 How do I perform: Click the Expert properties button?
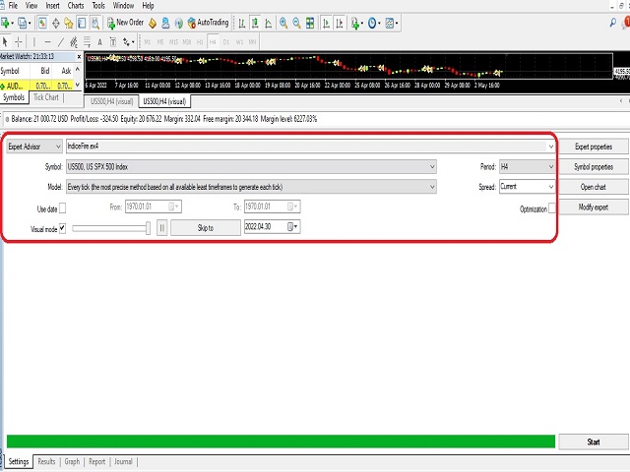(x=593, y=147)
